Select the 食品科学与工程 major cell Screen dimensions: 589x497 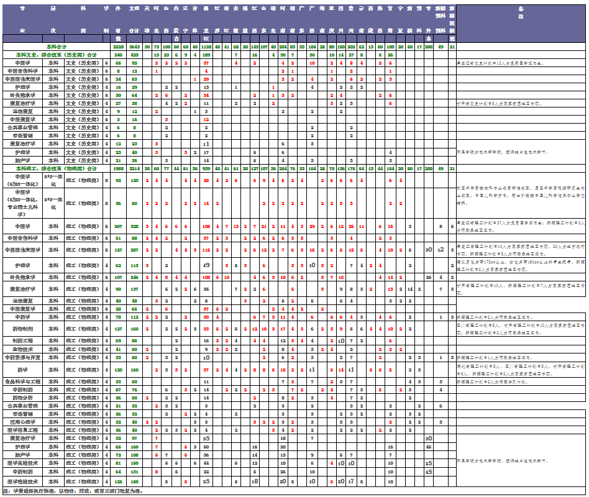22,381
